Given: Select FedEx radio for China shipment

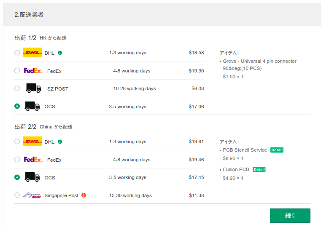Looking at the screenshot, I should click(x=17, y=160).
